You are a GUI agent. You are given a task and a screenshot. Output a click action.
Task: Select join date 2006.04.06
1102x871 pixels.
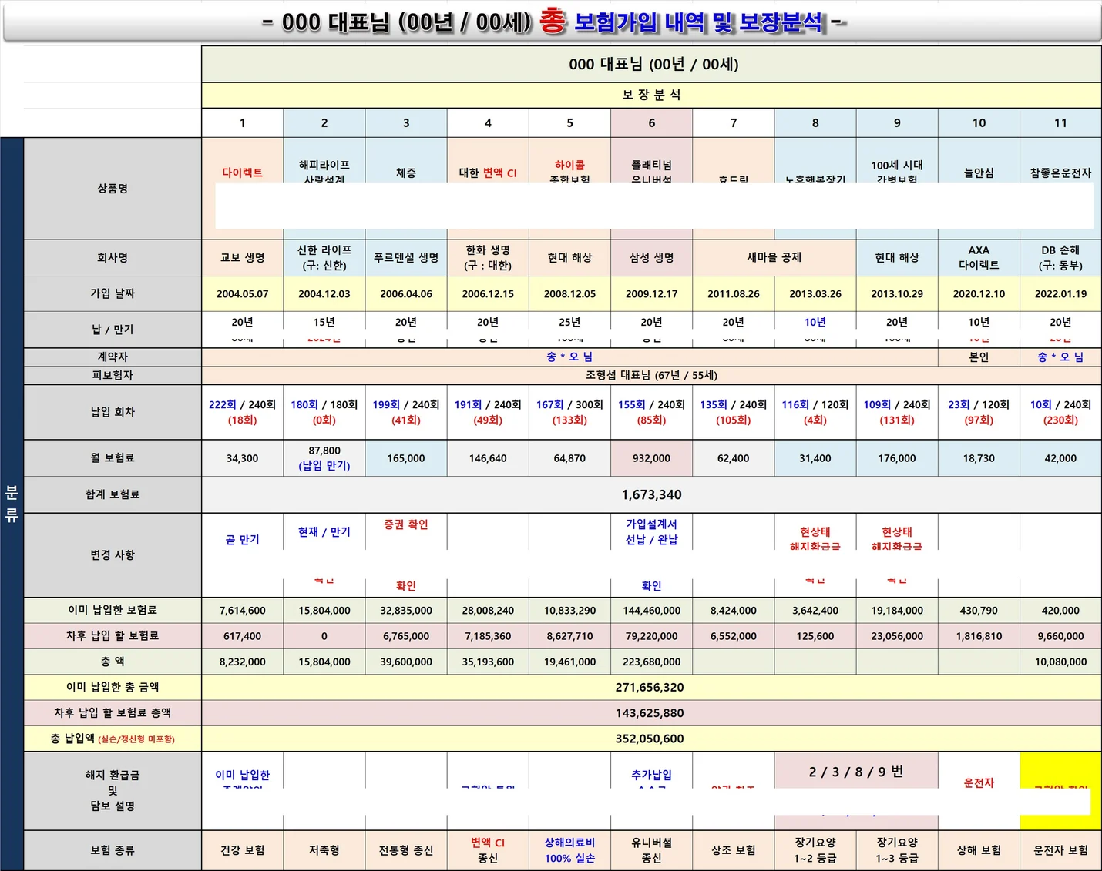406,293
